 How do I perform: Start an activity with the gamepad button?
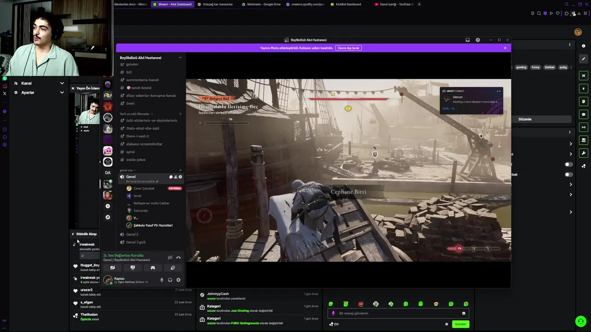152,267
